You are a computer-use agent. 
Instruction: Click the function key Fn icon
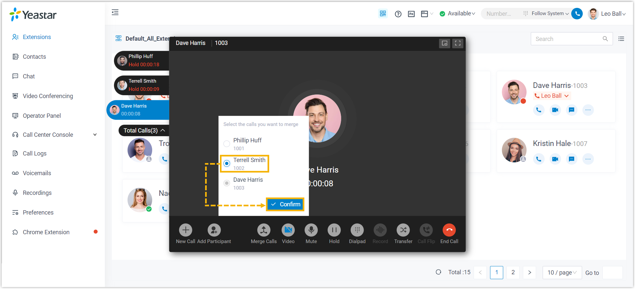tap(411, 14)
